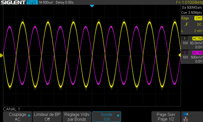Click the SIGLENT logo

[x=13, y=3]
